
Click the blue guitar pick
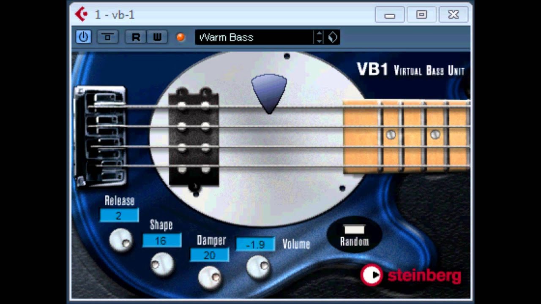(x=269, y=94)
